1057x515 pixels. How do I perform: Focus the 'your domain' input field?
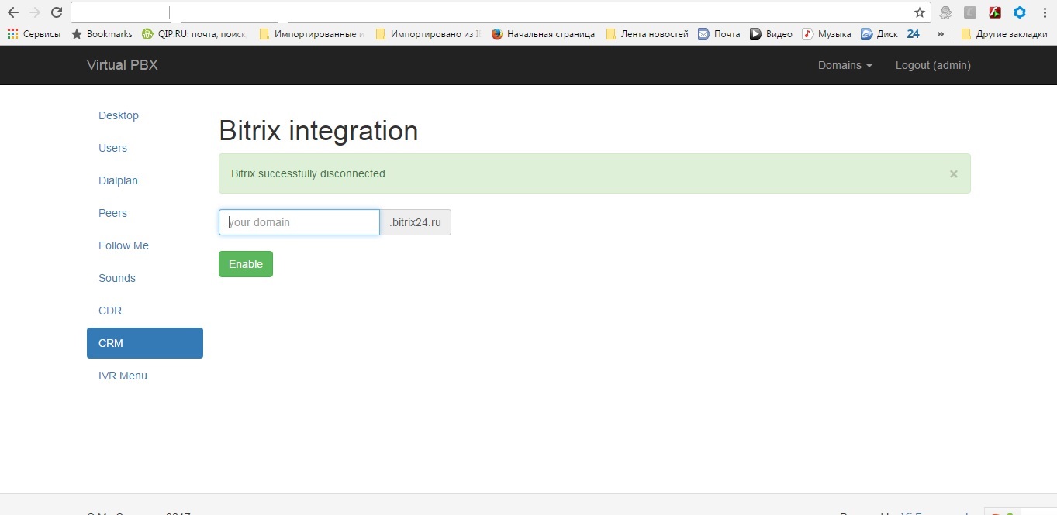tap(299, 222)
